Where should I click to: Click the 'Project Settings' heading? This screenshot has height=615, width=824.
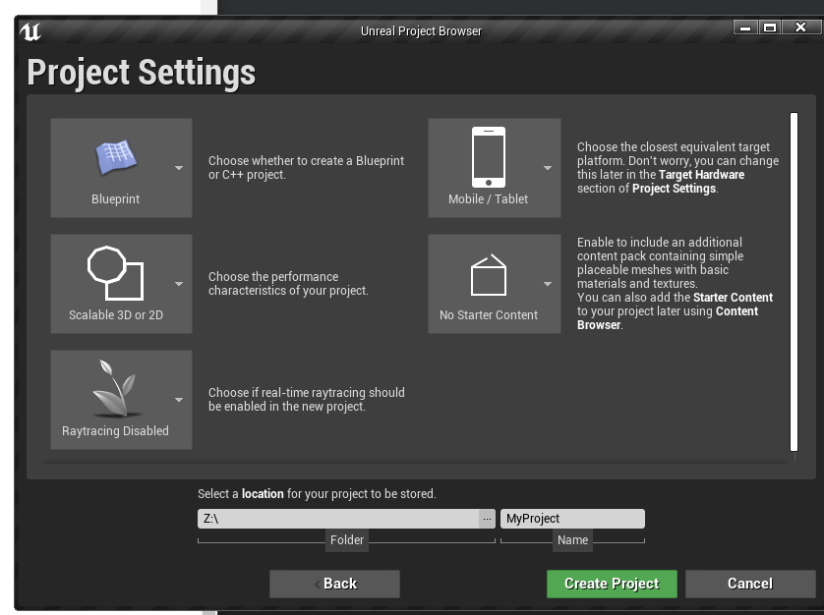(142, 73)
